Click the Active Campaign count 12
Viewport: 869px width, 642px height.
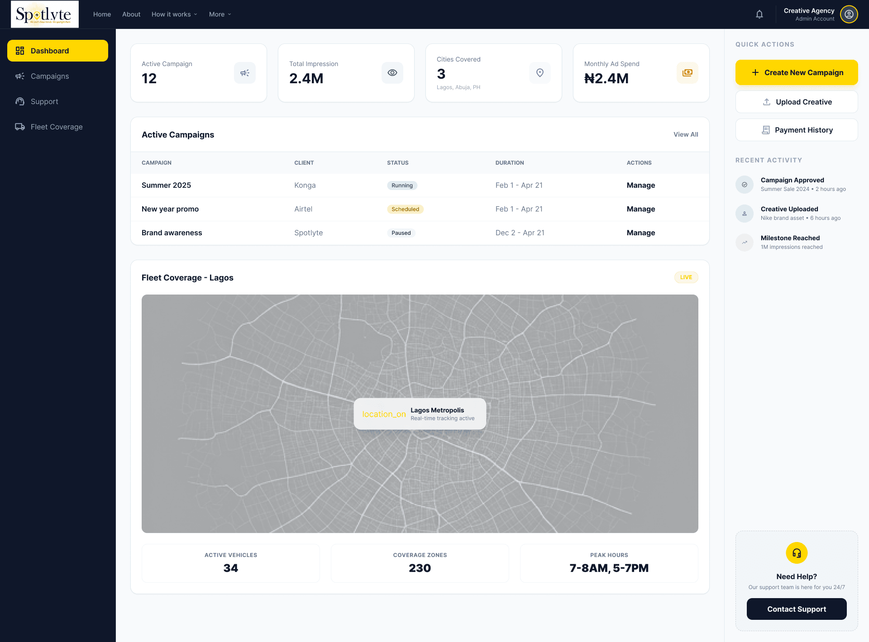pyautogui.click(x=149, y=78)
